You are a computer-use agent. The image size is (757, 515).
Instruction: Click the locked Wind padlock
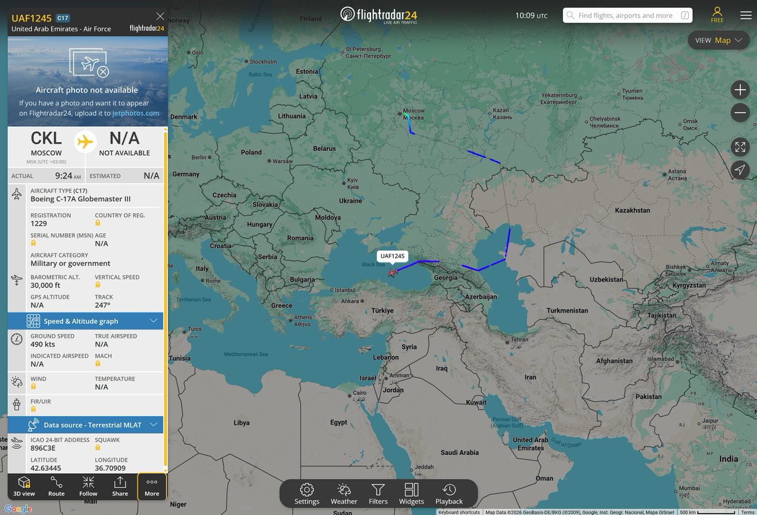click(x=33, y=386)
